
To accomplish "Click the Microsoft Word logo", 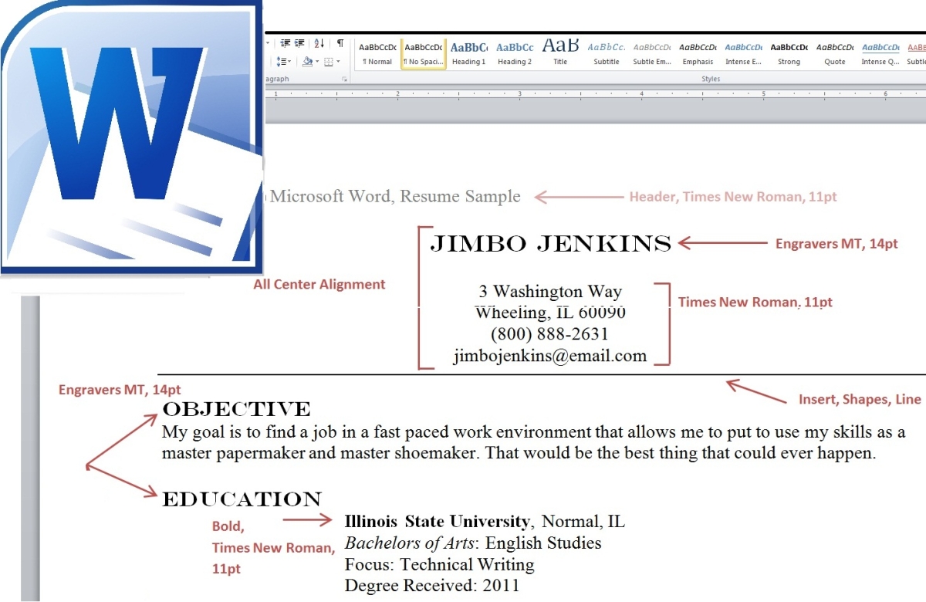I will pos(131,135).
